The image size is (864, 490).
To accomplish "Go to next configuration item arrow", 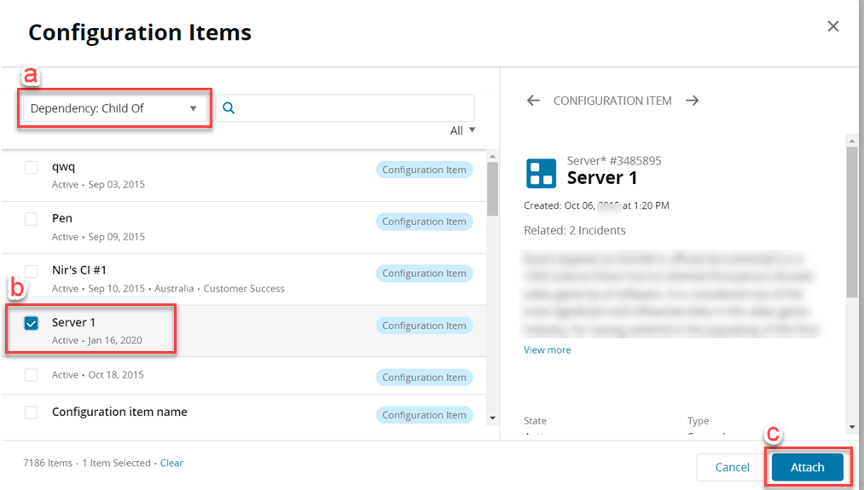I will click(693, 101).
